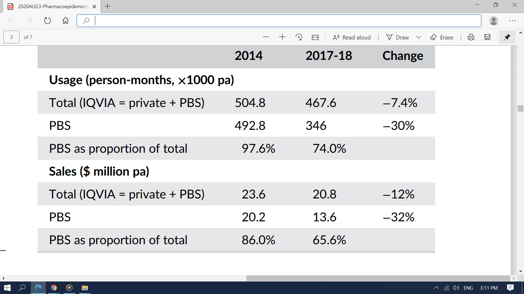Viewport: 524px width, 294px height.
Task: Click the horizontal scrollbar thumb
Action: click(378, 278)
